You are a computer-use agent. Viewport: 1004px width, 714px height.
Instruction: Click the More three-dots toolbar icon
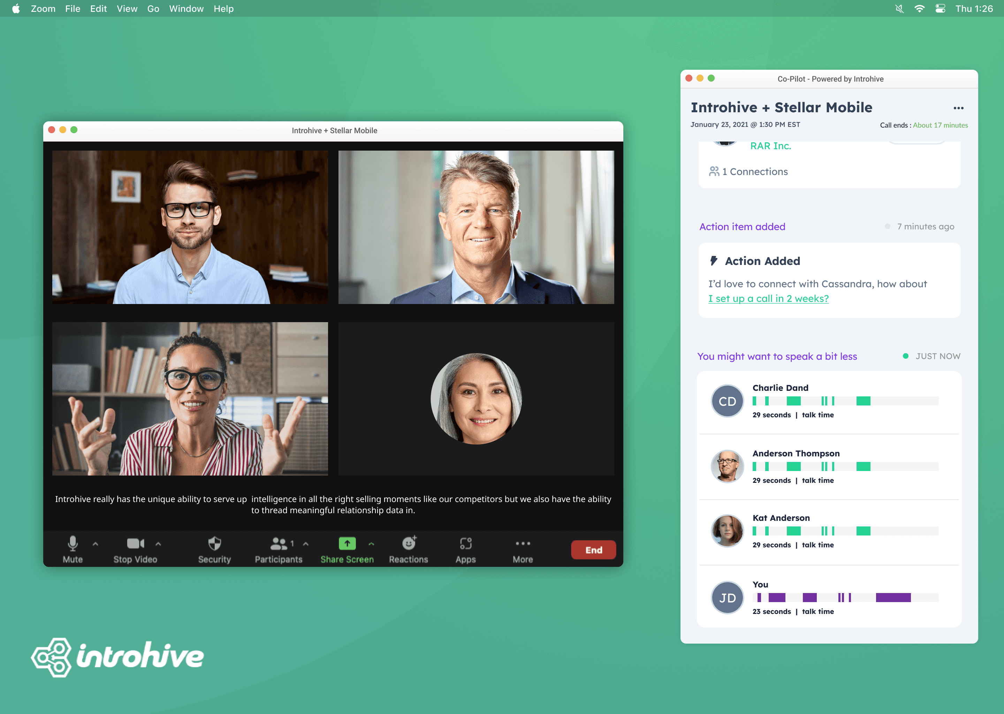pos(523,544)
